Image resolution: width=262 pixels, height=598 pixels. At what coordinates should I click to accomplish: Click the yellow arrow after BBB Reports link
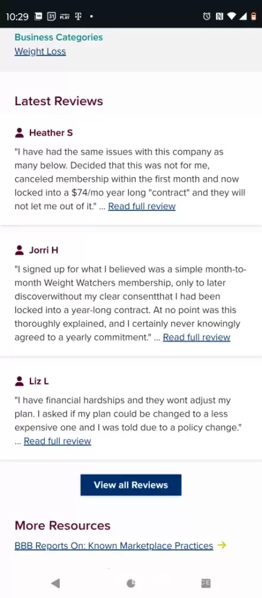point(221,545)
